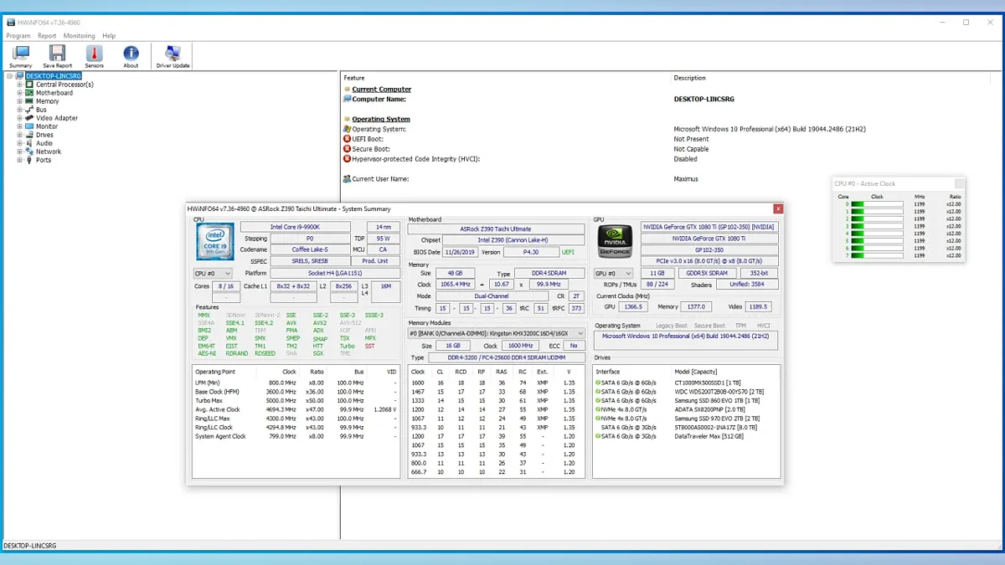Expand the Memory tree node
This screenshot has height=565, width=1005.
pyautogui.click(x=20, y=101)
